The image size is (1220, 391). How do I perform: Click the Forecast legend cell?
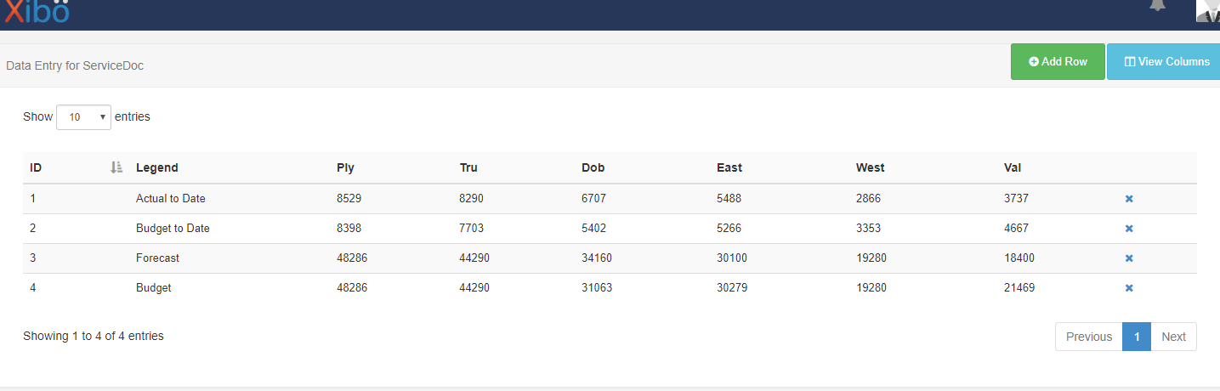pyautogui.click(x=157, y=258)
